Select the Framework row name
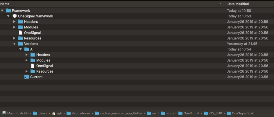The height and width of the screenshot is (117, 274). tap(21, 11)
